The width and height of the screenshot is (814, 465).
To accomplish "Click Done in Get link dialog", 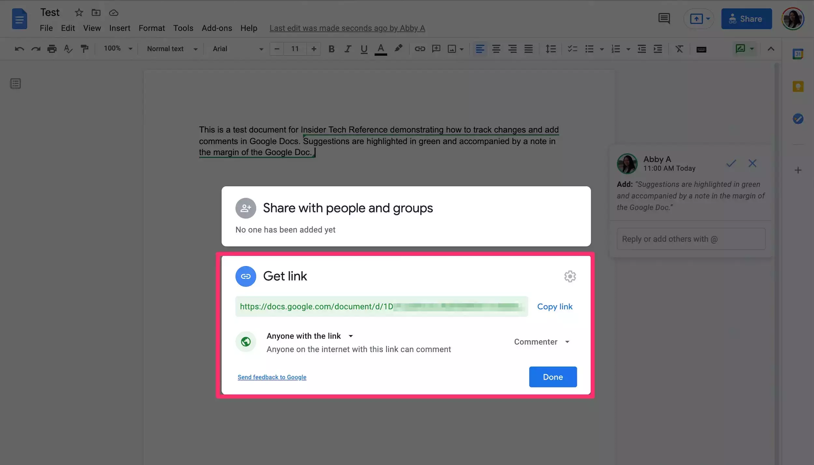I will (x=553, y=377).
